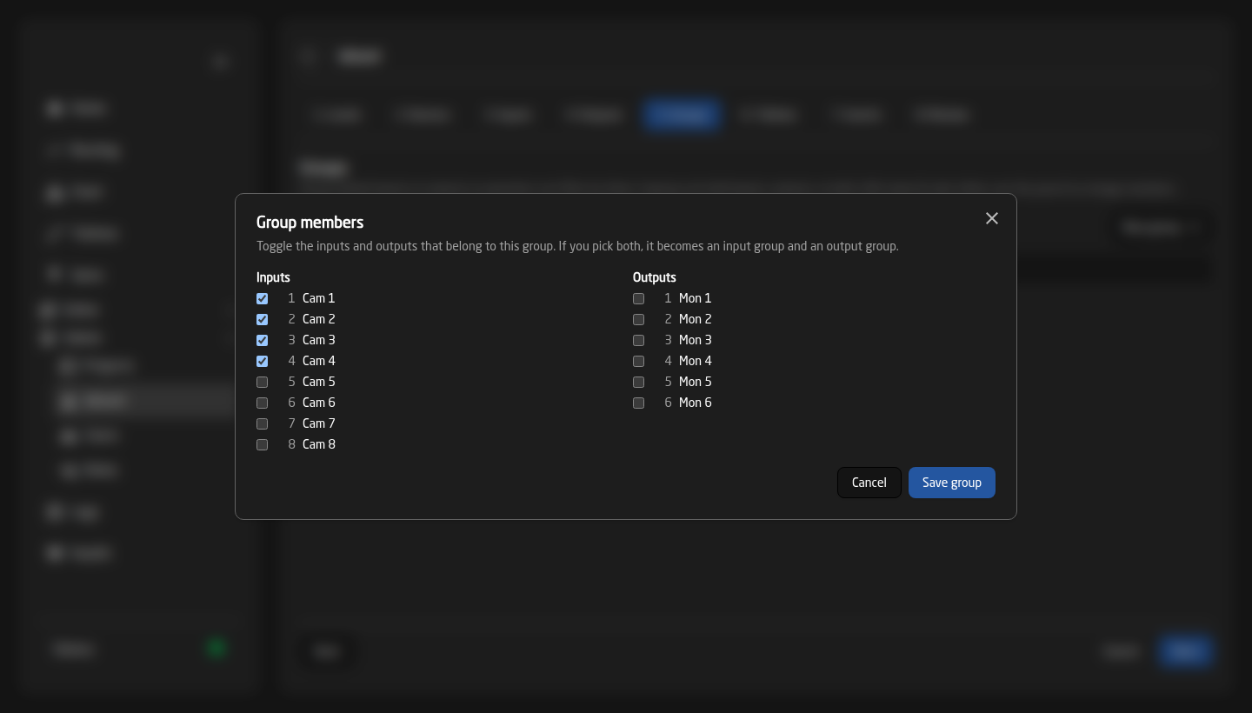This screenshot has height=713, width=1252.
Task: Check the Mon 3 output checkbox
Action: pyautogui.click(x=638, y=340)
